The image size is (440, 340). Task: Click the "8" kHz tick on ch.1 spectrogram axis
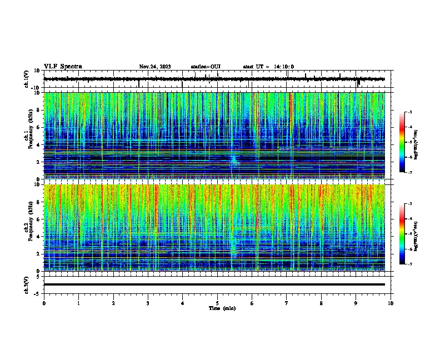(x=38, y=110)
